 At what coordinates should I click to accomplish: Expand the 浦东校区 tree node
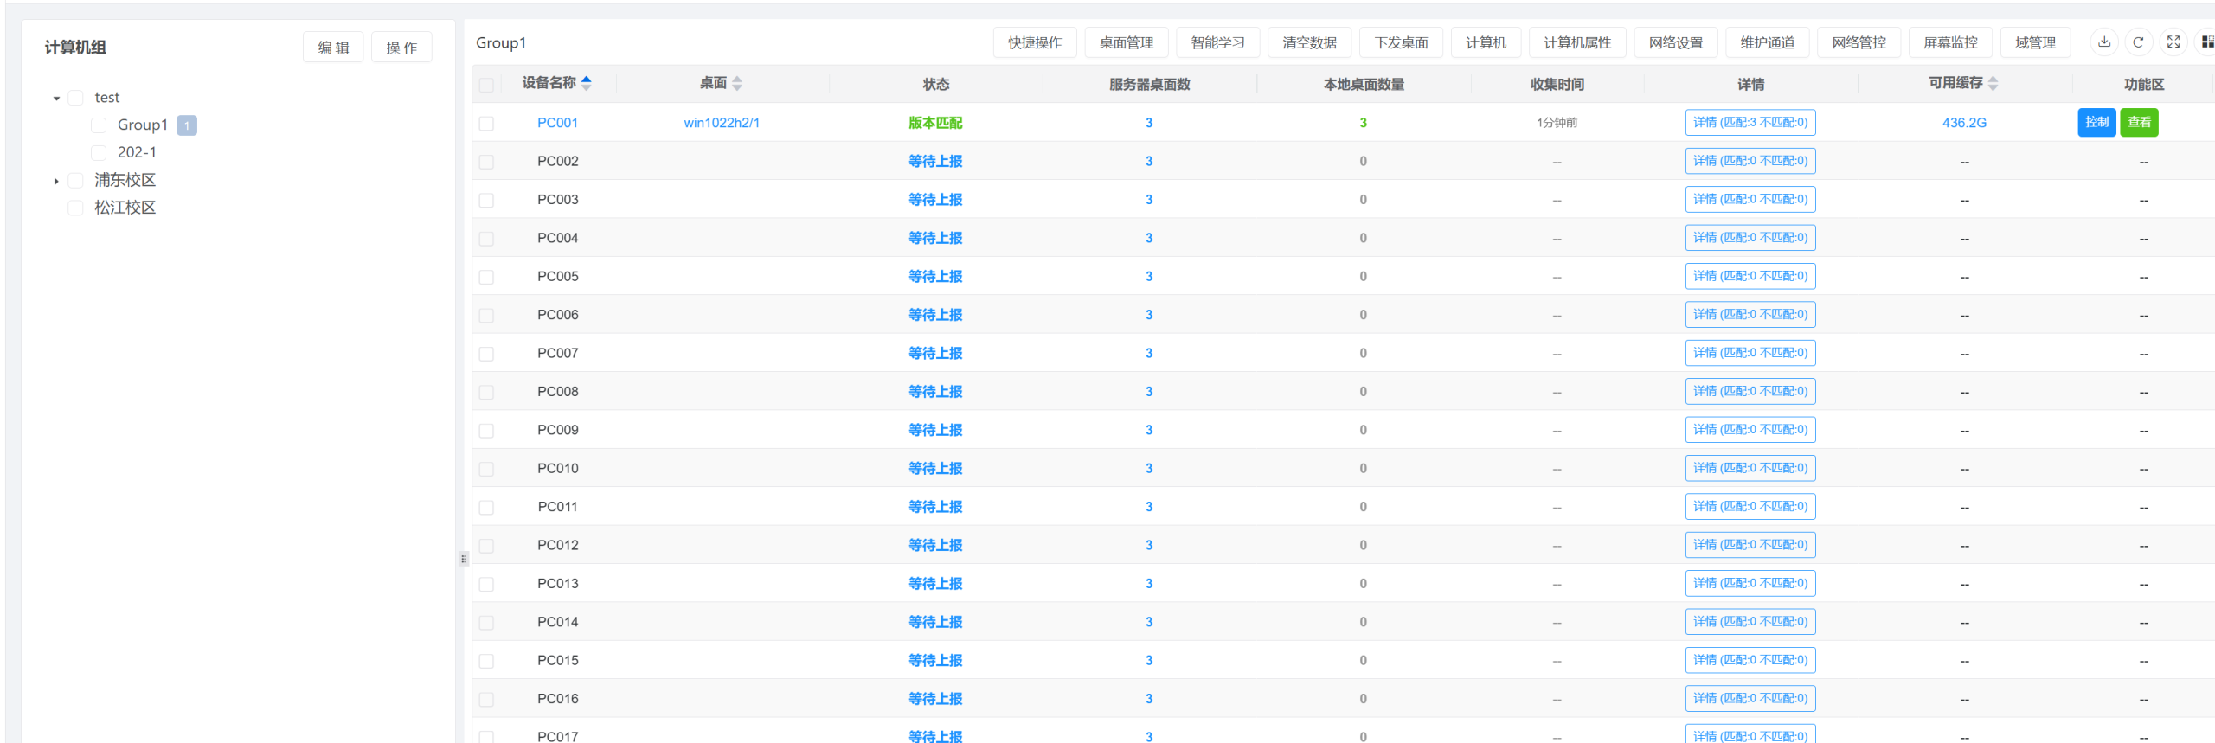tap(56, 181)
